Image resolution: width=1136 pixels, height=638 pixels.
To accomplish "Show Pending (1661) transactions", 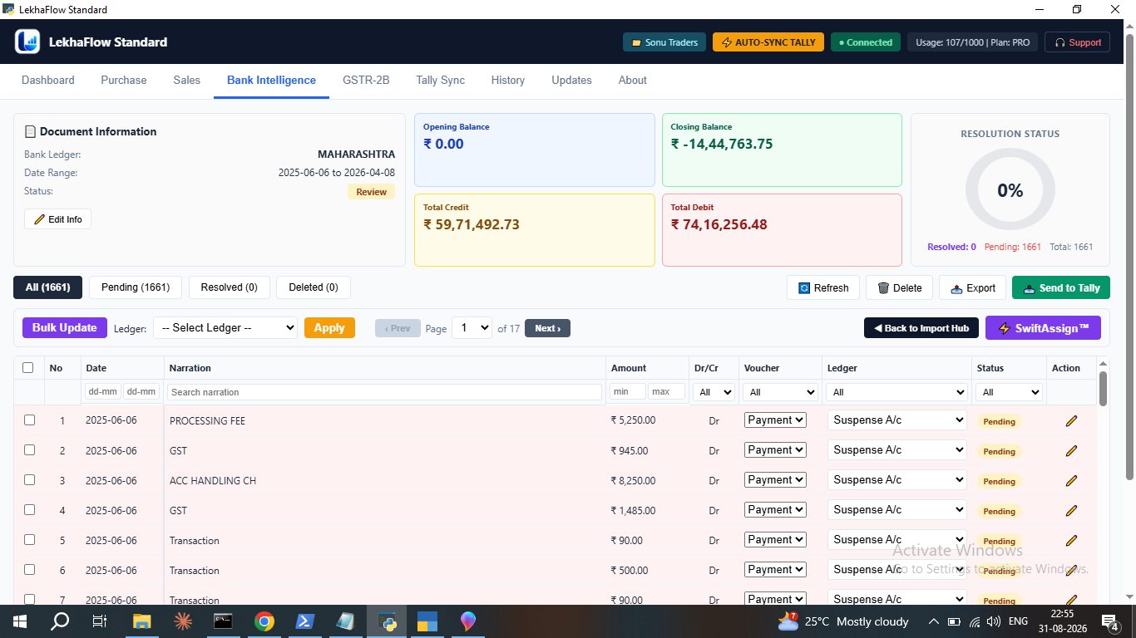I will coord(136,287).
